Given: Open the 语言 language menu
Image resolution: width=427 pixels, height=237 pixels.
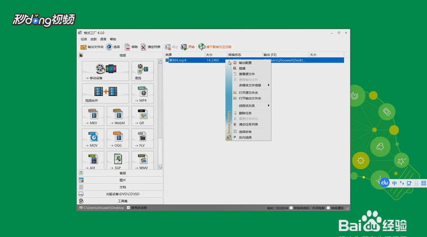Looking at the screenshot, I should click(103, 39).
